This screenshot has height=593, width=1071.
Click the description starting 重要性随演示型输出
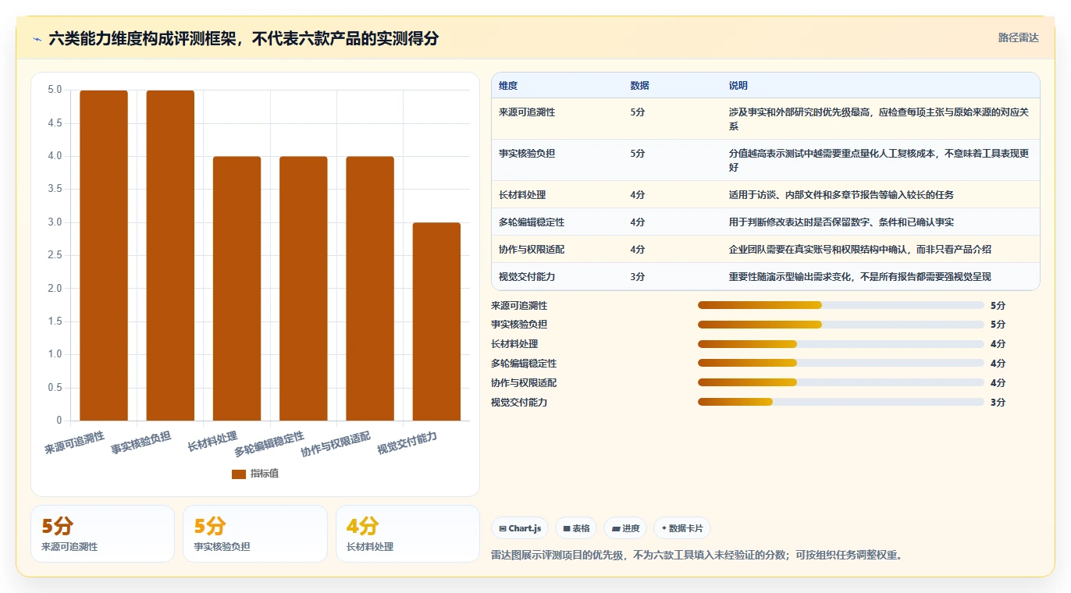pyautogui.click(x=860, y=277)
